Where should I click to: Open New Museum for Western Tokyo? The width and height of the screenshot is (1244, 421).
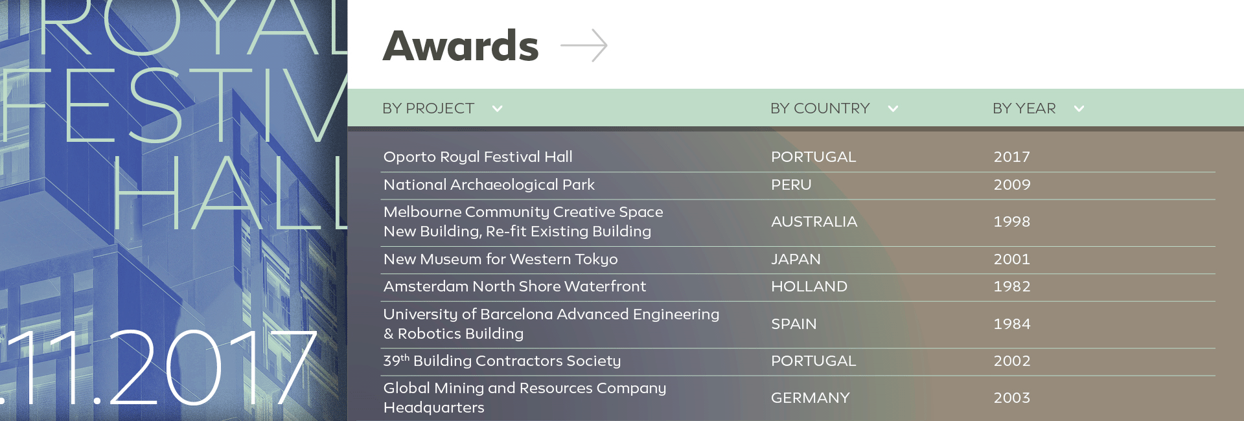tap(500, 259)
